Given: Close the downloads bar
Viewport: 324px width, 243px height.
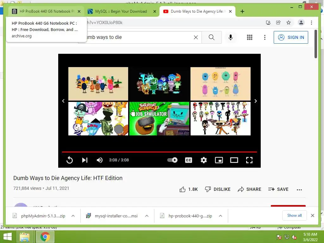Looking at the screenshot, I should click(x=312, y=215).
